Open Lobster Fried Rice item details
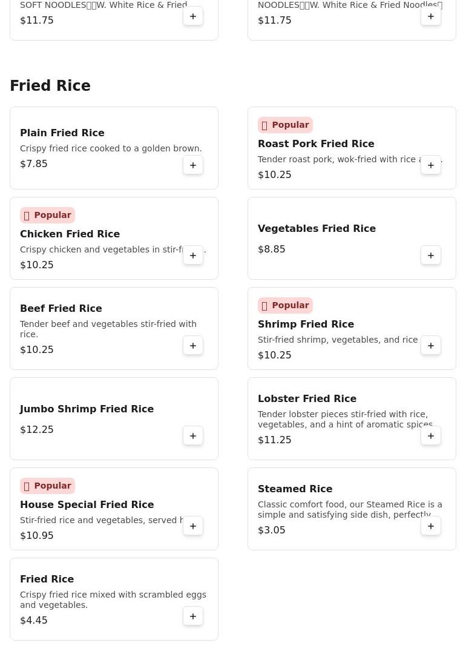 (307, 398)
